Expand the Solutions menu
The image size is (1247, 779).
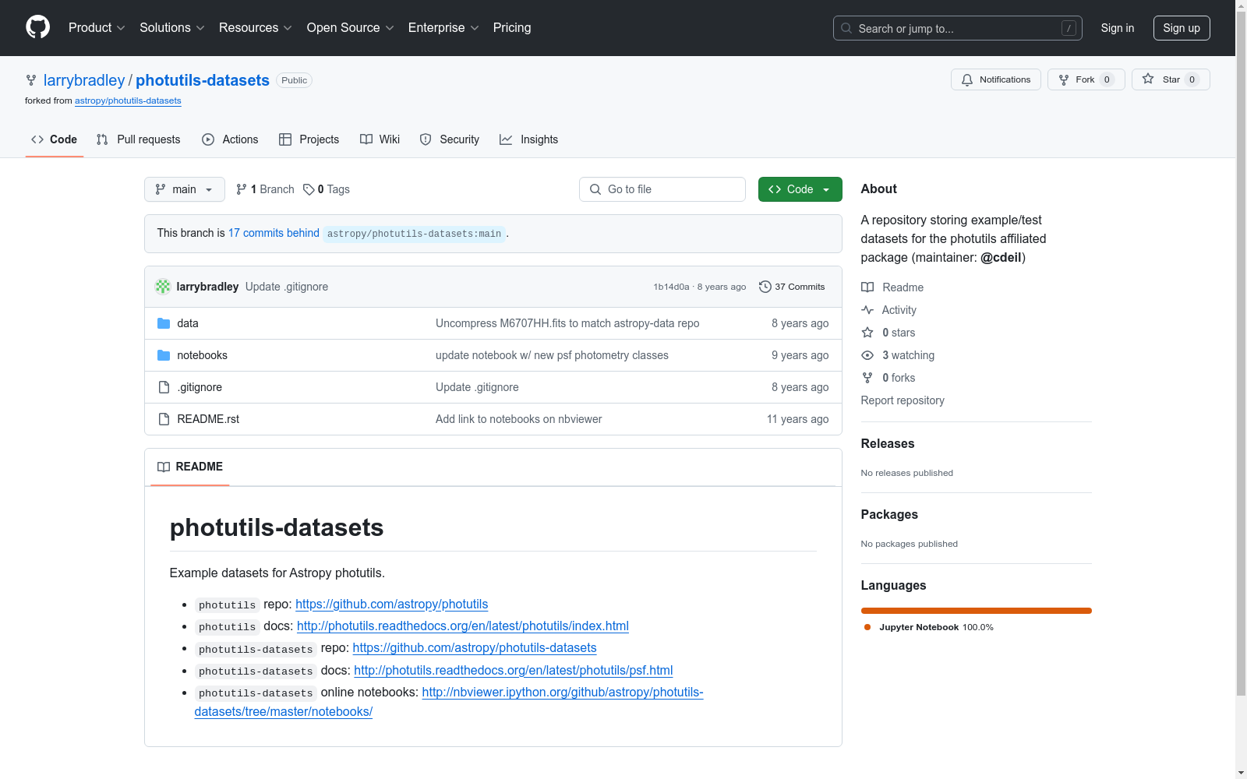pos(172,27)
